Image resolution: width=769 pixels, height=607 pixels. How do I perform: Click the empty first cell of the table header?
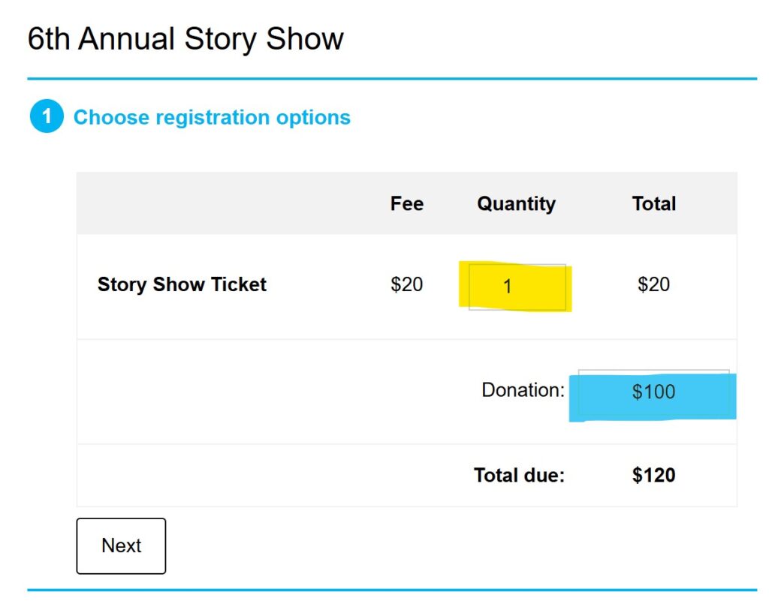click(x=225, y=204)
